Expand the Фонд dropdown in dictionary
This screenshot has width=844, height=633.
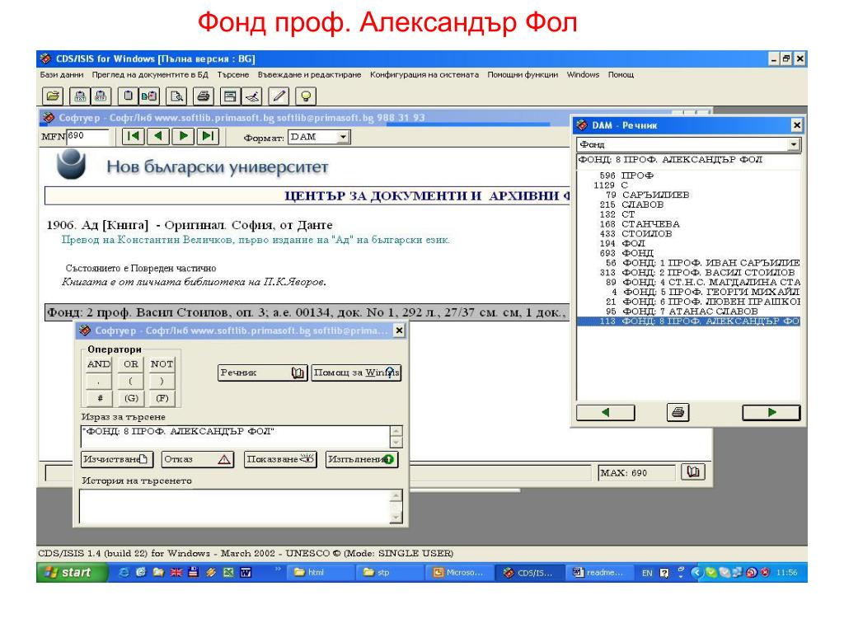(794, 144)
